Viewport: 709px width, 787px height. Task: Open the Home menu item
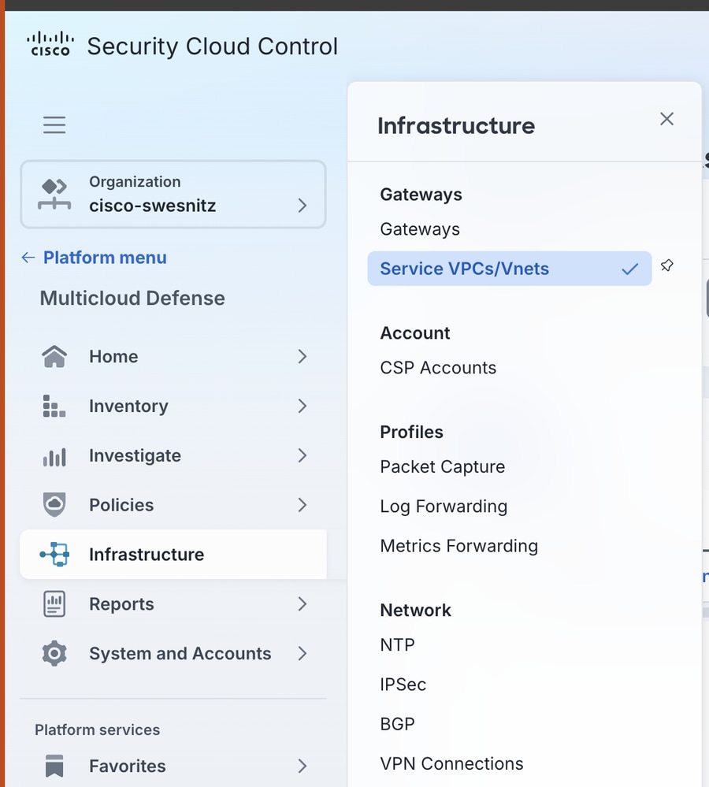[173, 356]
